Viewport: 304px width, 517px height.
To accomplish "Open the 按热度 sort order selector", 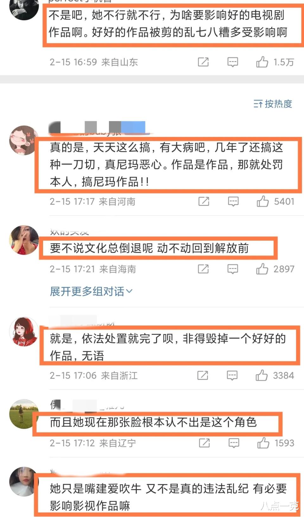I will pyautogui.click(x=273, y=104).
